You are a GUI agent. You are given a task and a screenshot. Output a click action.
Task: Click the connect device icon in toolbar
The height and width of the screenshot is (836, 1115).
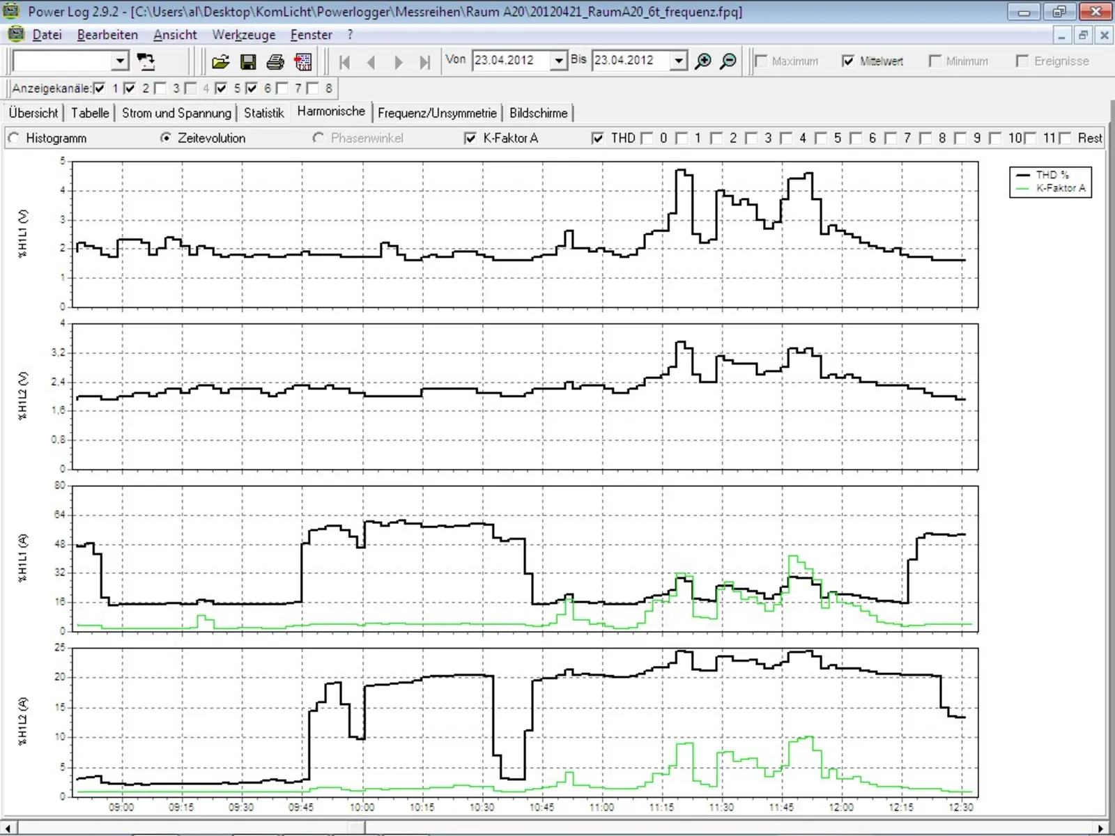(x=146, y=61)
